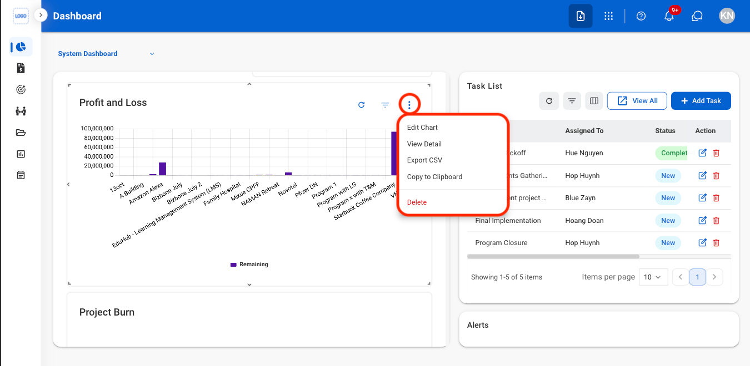Click the left chevron beside the chart
The width and height of the screenshot is (750, 366).
[x=68, y=184]
